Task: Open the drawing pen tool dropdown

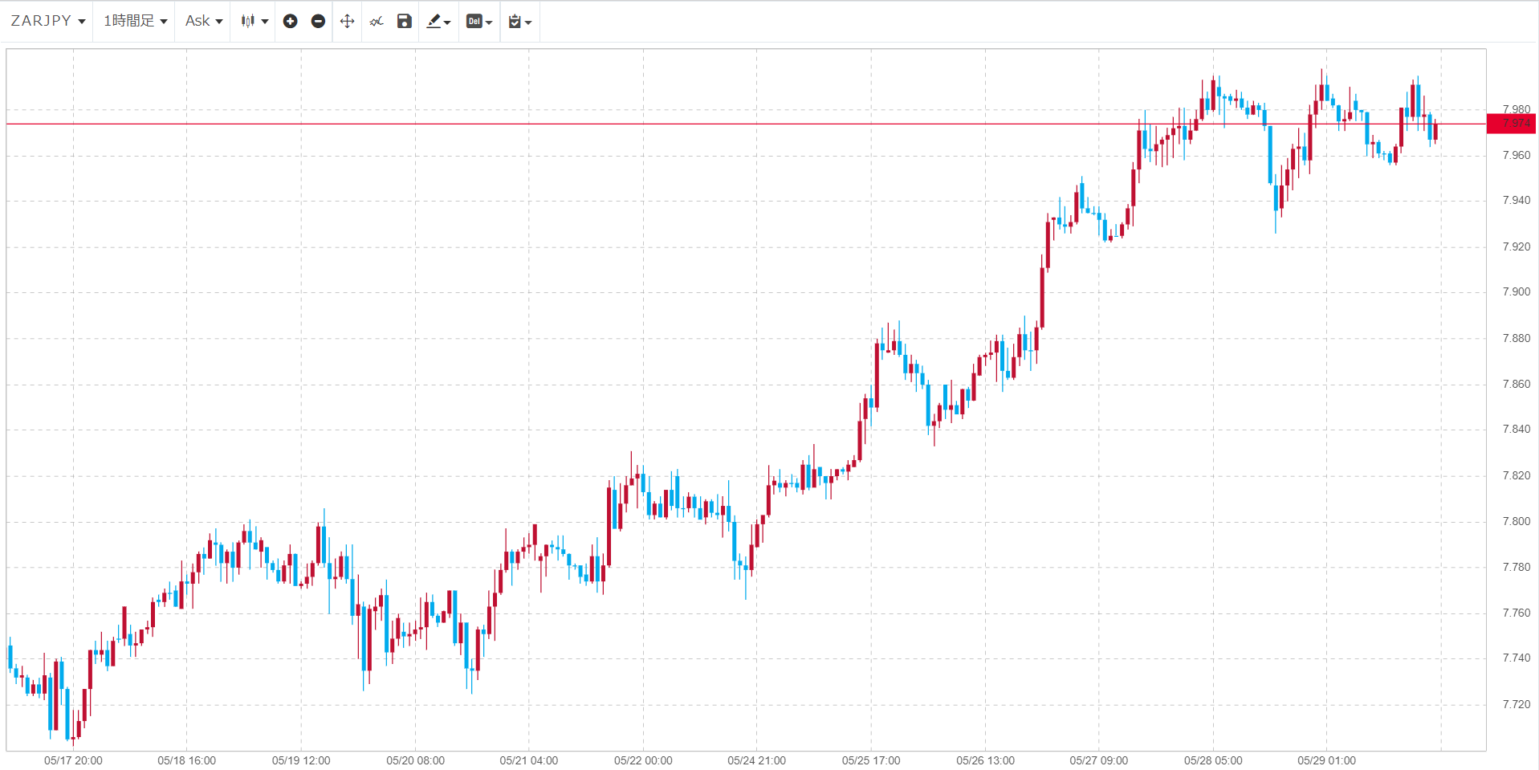Action: 438,21
